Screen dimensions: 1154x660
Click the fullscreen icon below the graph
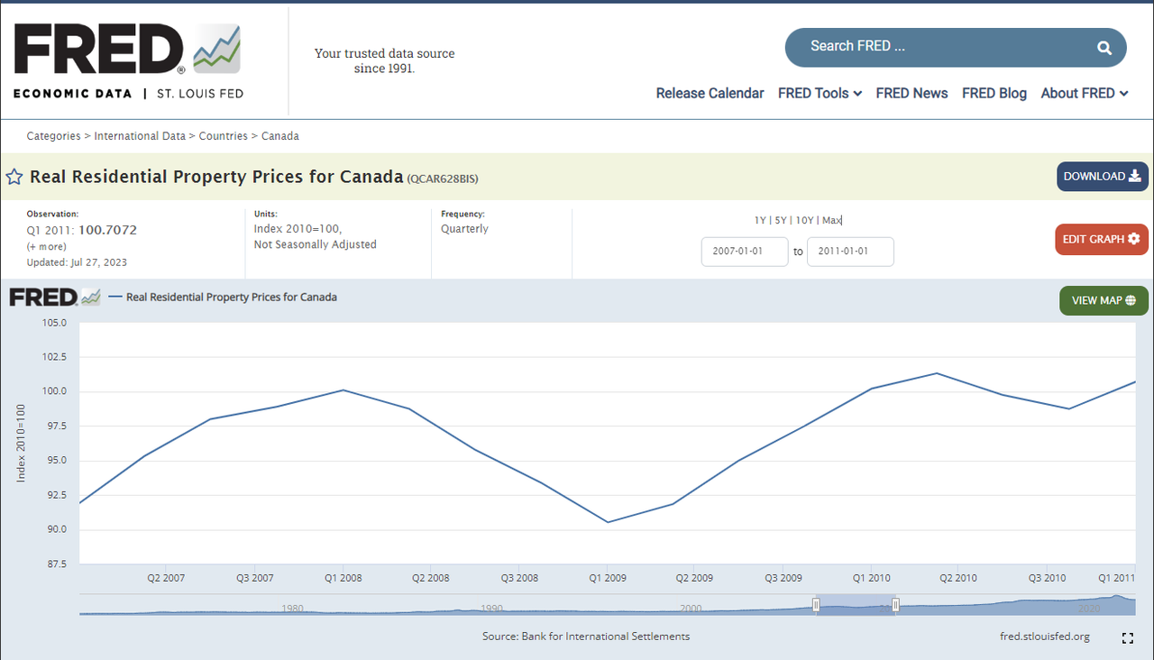click(x=1127, y=638)
